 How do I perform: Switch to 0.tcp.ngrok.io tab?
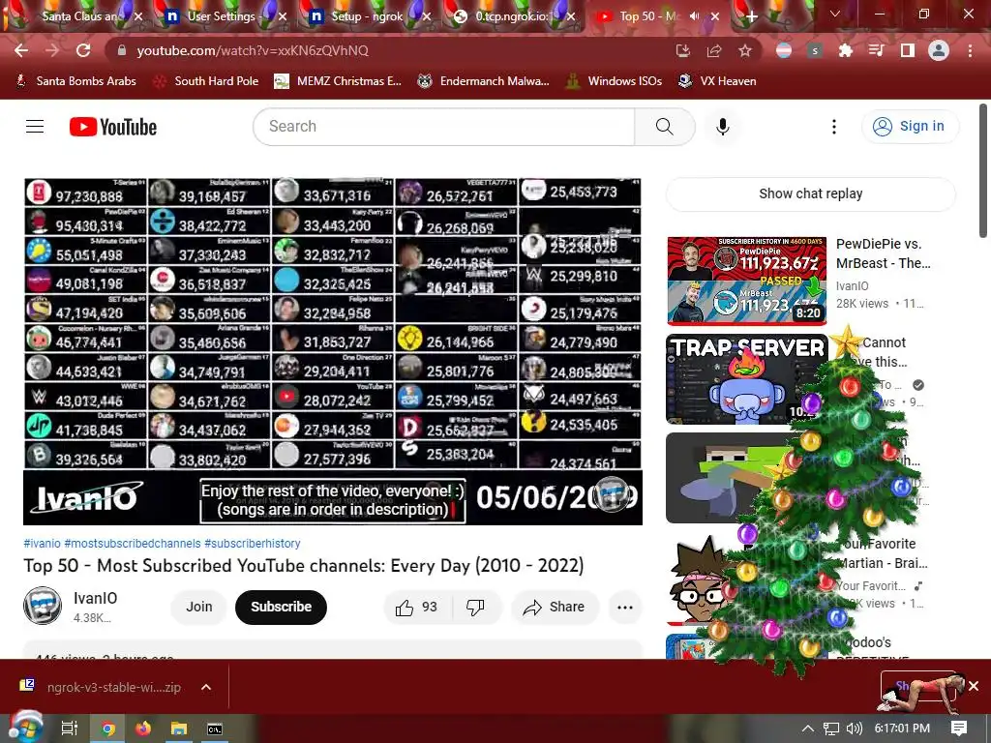(x=511, y=16)
